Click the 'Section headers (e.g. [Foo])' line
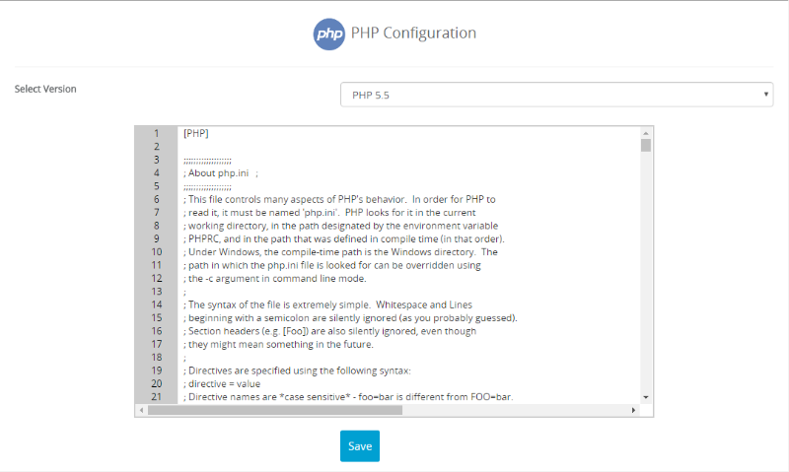789x472 pixels. pyautogui.click(x=329, y=331)
